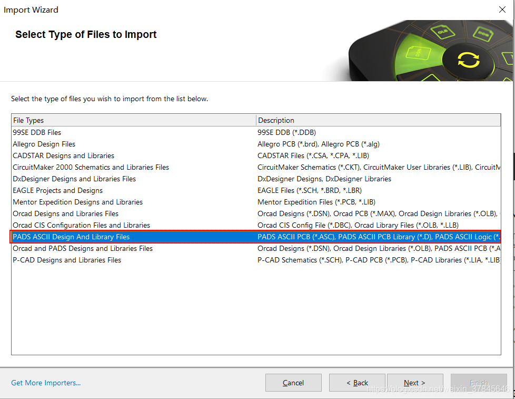Click the EAGLE Files (*.SCH, *.BRD, *.LBR) description
The height and width of the screenshot is (399, 515).
coord(310,190)
